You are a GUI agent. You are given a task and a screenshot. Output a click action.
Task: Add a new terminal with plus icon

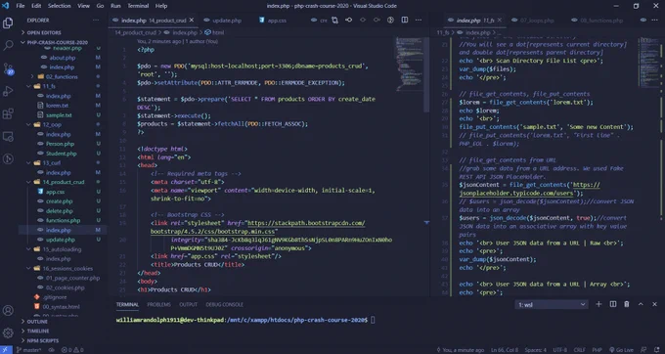pyautogui.click(x=598, y=304)
